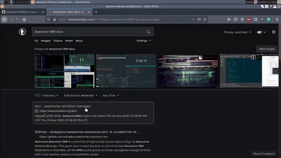Viewport: 281px width, 158px height.
Task: Go back with Firefox back arrow
Action: click(x=4, y=19)
